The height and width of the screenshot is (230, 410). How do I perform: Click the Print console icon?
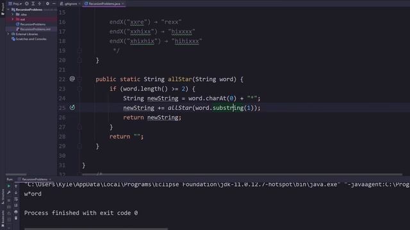coord(16,211)
